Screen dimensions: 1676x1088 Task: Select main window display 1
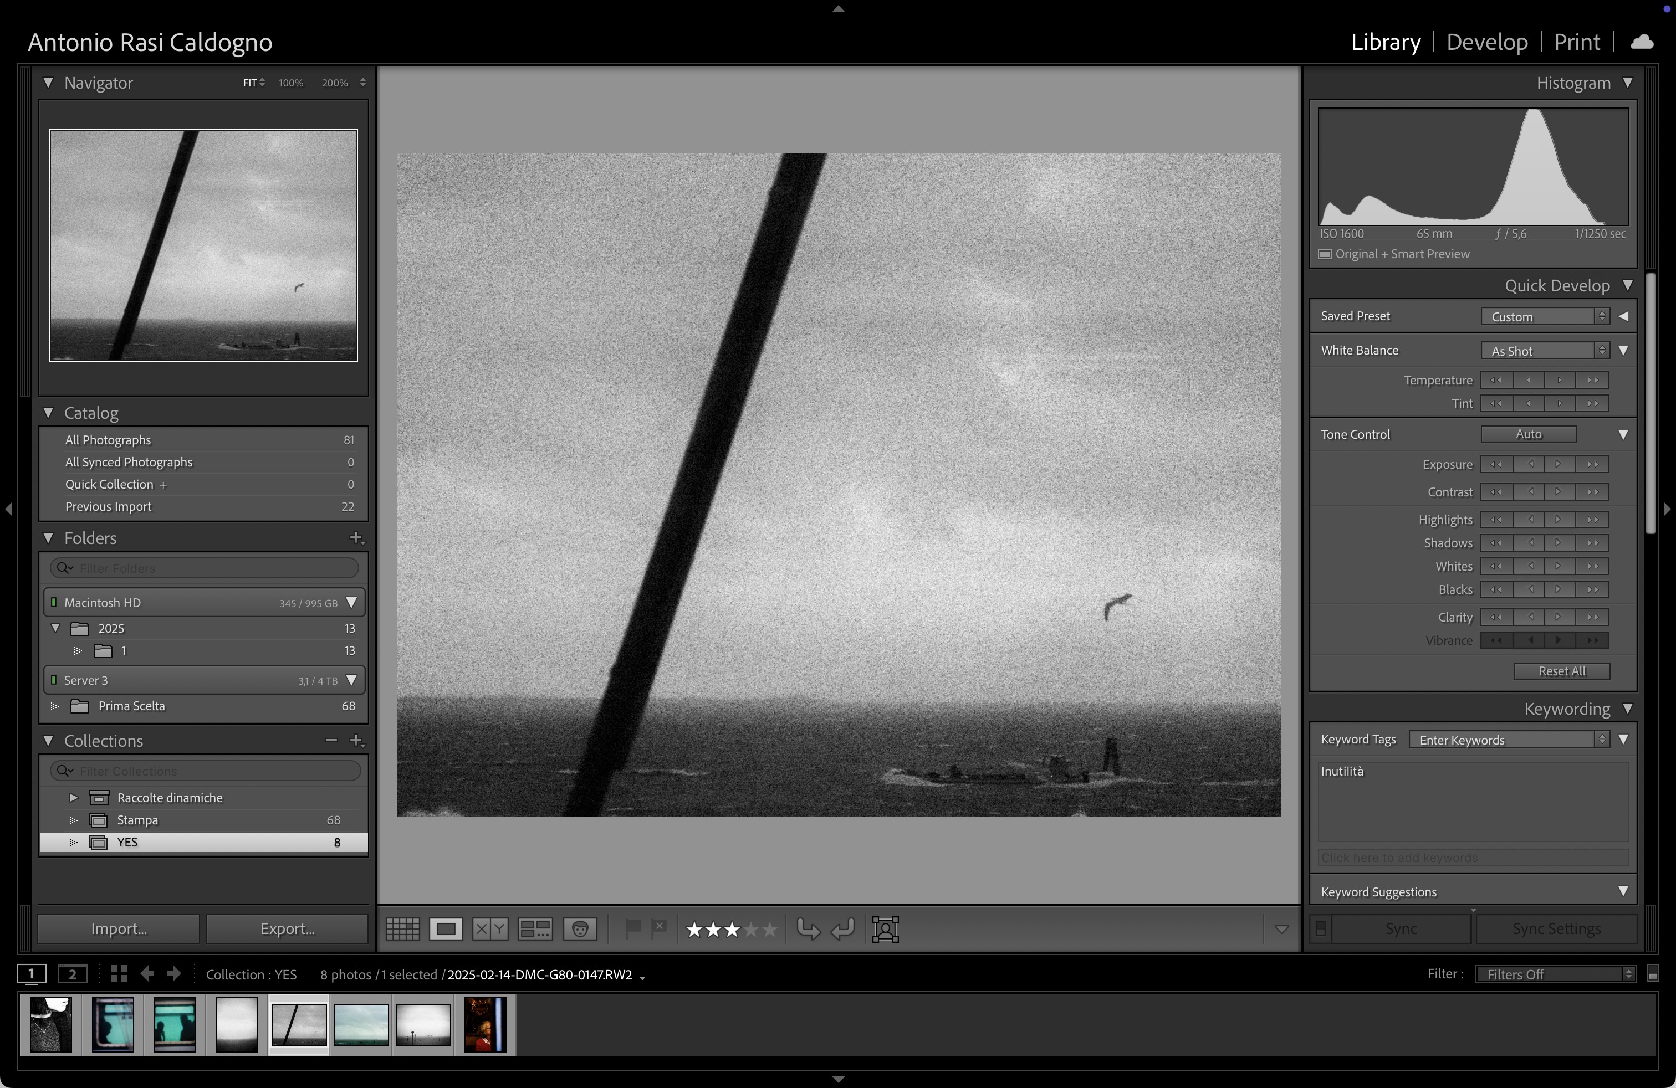(x=32, y=974)
